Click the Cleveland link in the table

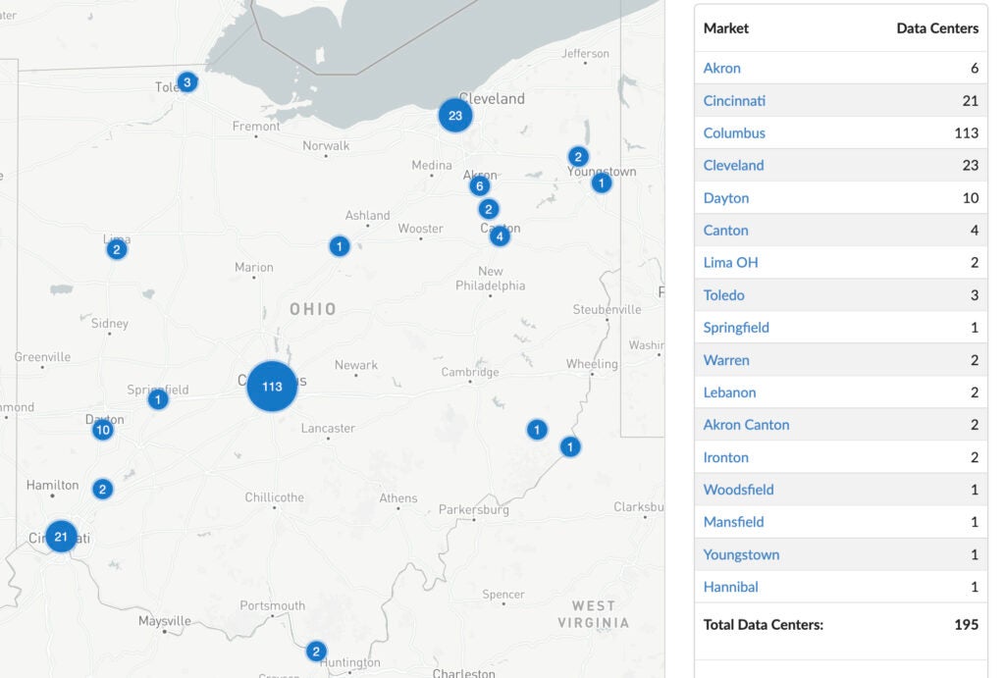pyautogui.click(x=733, y=165)
